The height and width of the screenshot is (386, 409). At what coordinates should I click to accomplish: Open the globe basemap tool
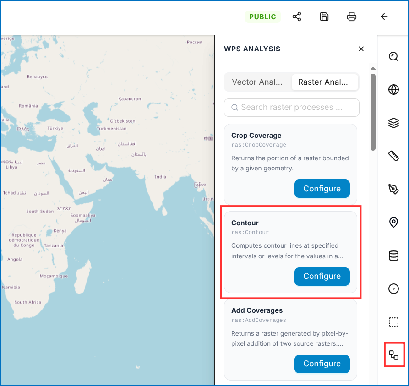pyautogui.click(x=393, y=89)
